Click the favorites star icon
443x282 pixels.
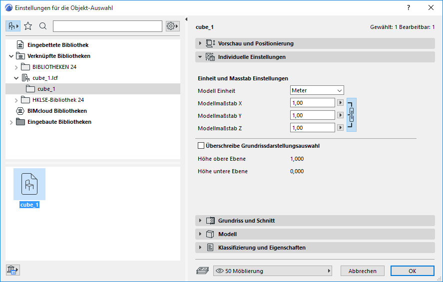pyautogui.click(x=28, y=26)
